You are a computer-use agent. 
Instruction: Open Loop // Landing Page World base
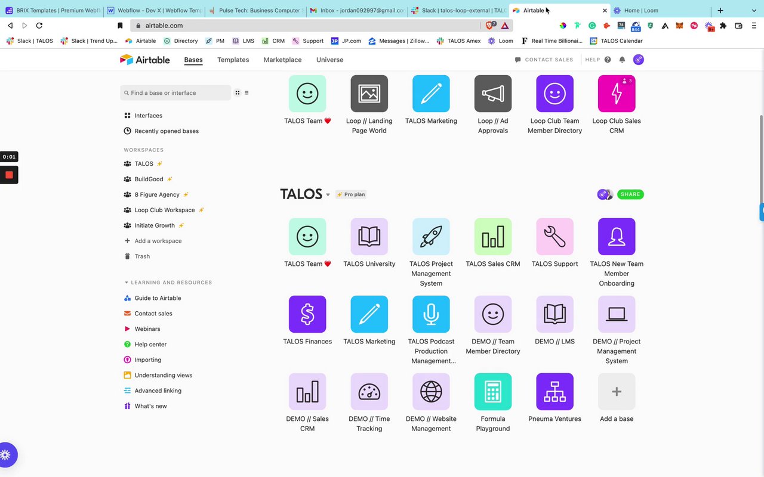click(369, 94)
